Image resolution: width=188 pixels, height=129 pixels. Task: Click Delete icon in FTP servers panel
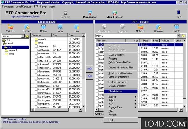coord(177,27)
